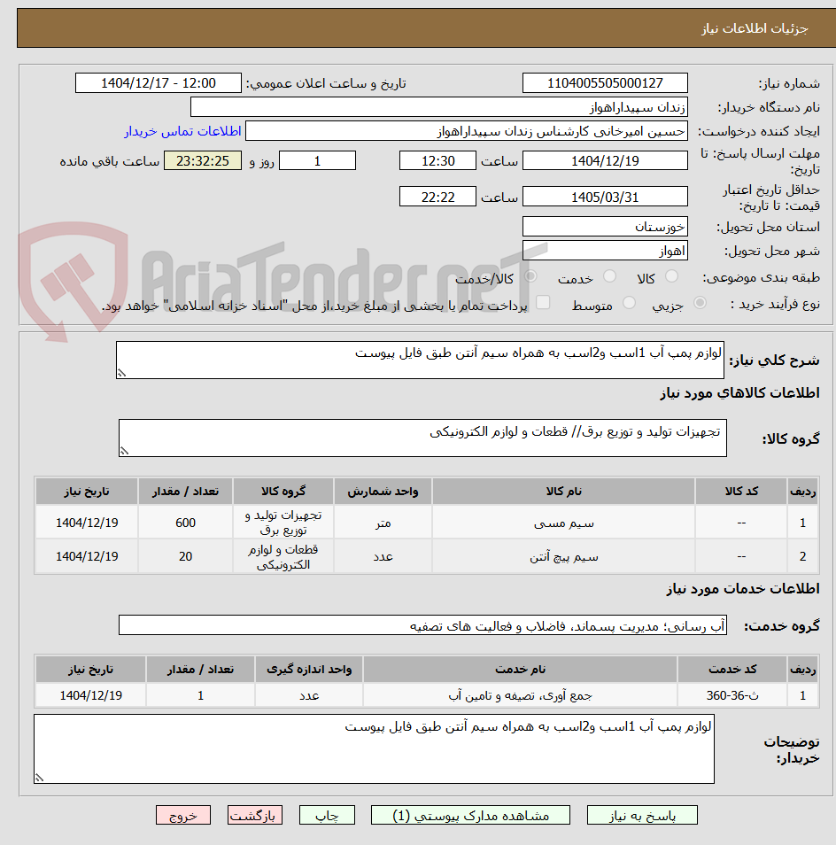The image size is (836, 845).
Task: Click the پاسخ به نیاز button
Action: [642, 816]
